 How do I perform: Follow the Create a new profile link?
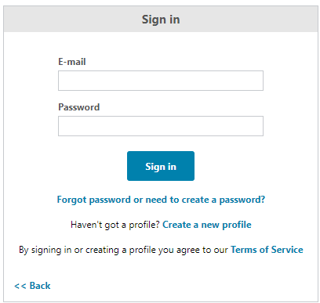pos(207,225)
